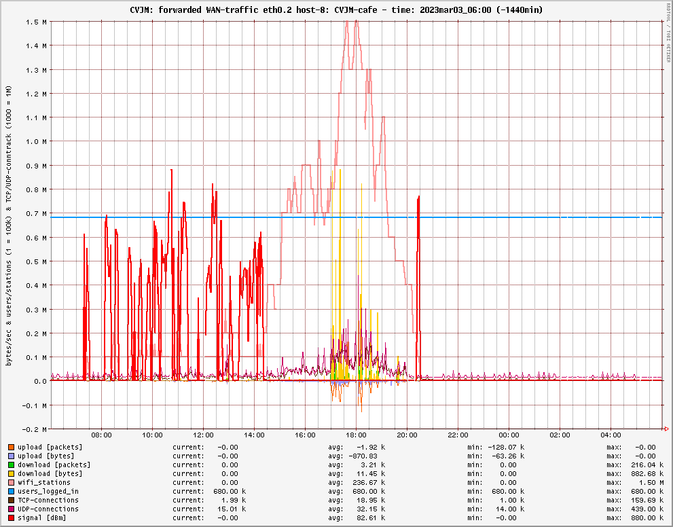Click the upload [packets] min value -128.07 k
673x527 pixels.
(506, 447)
